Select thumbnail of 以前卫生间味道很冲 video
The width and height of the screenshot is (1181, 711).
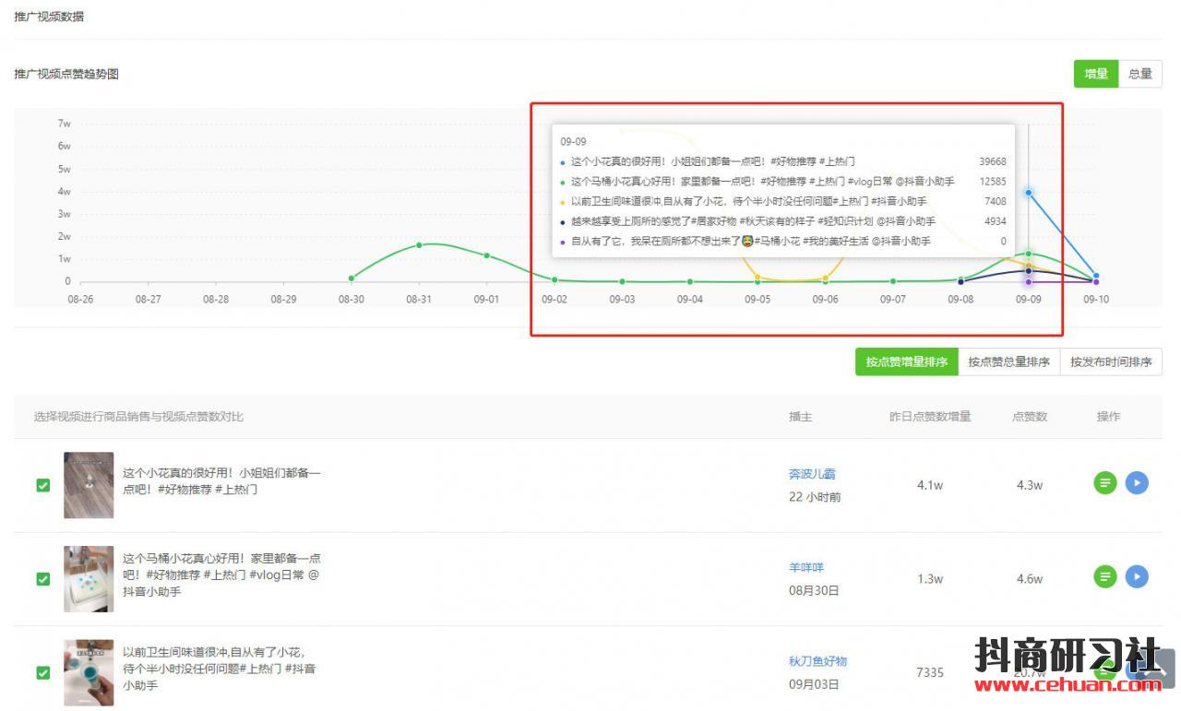click(x=89, y=672)
